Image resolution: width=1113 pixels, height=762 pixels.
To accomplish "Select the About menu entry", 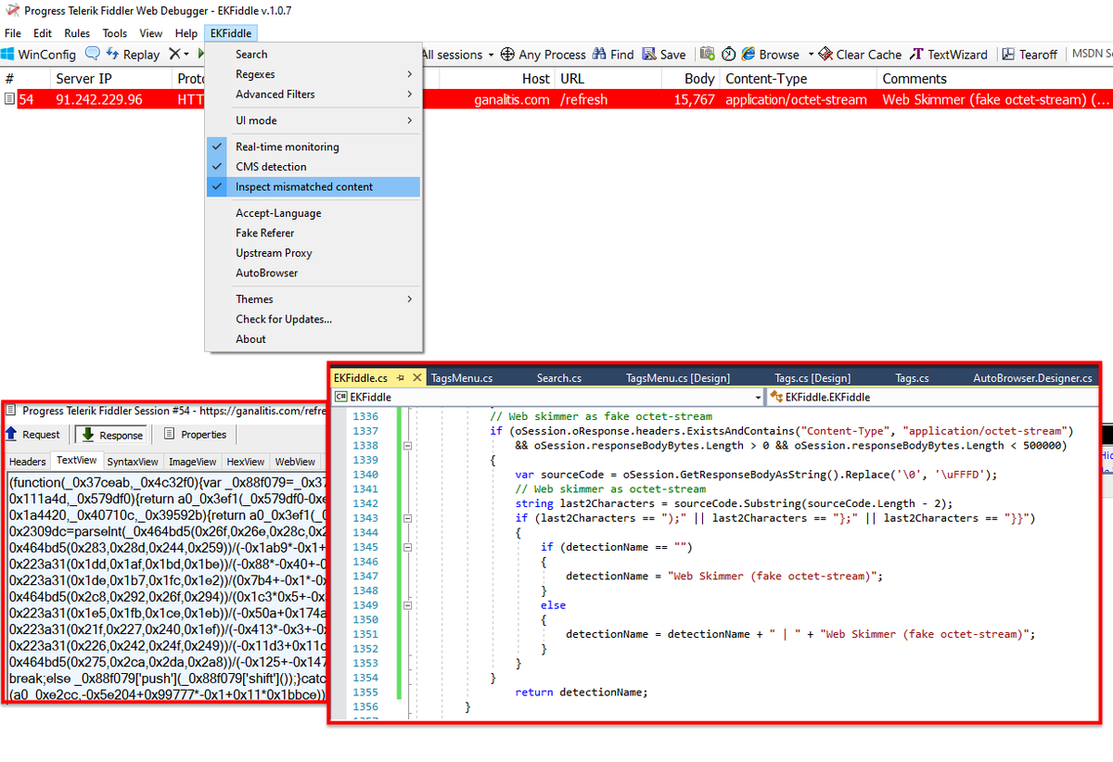I will (x=313, y=339).
